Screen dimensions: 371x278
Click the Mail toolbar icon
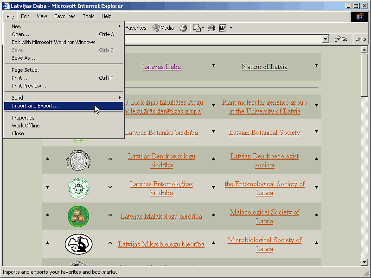(x=197, y=28)
